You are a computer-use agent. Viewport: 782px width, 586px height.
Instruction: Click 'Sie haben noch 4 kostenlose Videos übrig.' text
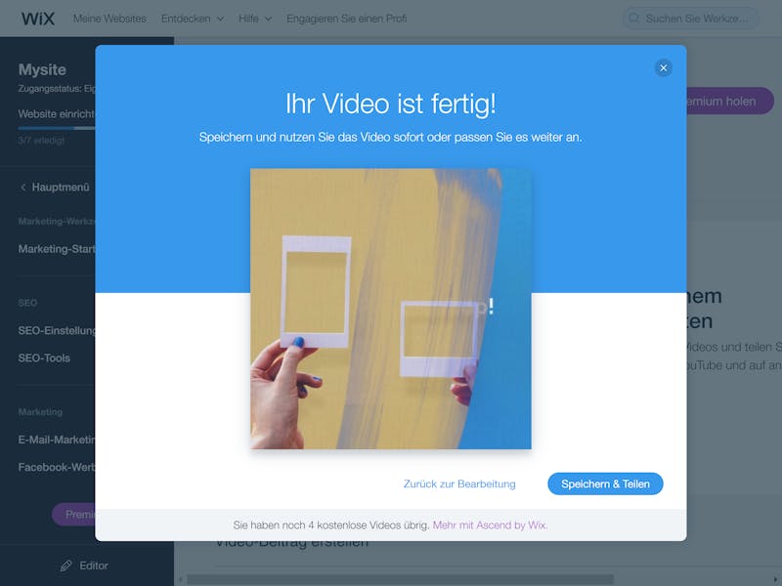[x=331, y=525]
